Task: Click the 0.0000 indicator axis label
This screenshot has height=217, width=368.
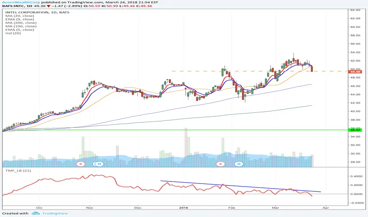Action: coord(356,194)
